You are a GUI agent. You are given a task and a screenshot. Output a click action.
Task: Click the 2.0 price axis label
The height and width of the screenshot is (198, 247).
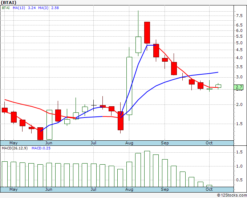(239, 104)
